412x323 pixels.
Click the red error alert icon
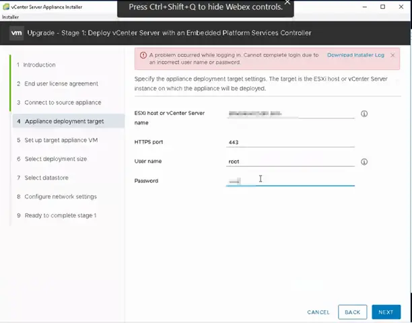(143, 55)
